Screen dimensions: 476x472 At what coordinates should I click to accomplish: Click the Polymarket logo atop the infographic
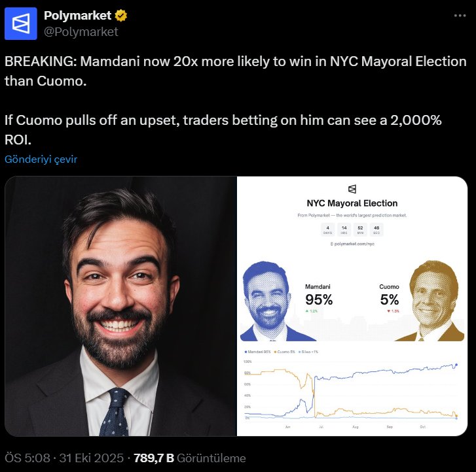point(352,189)
